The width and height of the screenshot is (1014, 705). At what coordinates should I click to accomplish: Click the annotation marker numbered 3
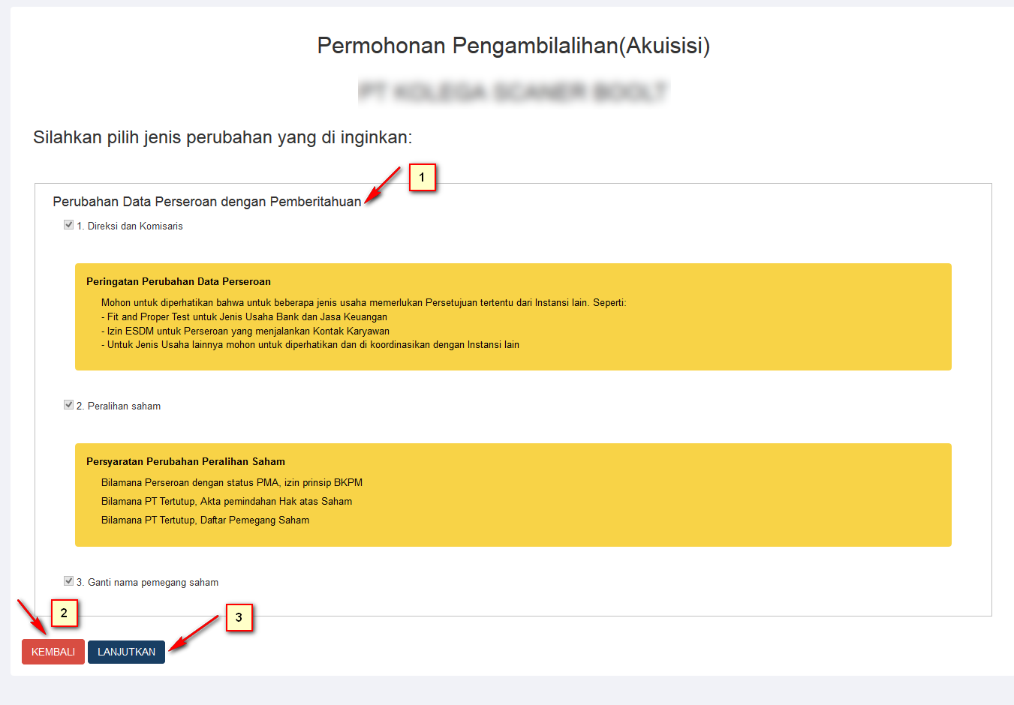point(239,618)
